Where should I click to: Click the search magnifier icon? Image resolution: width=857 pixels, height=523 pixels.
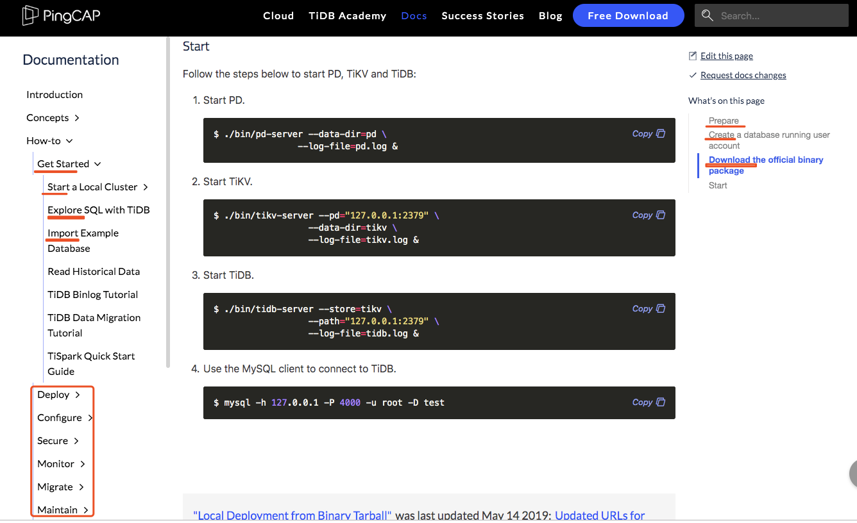(x=708, y=15)
